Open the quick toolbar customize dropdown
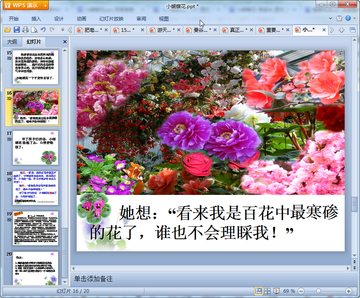The width and height of the screenshot is (360, 298). pos(63,29)
